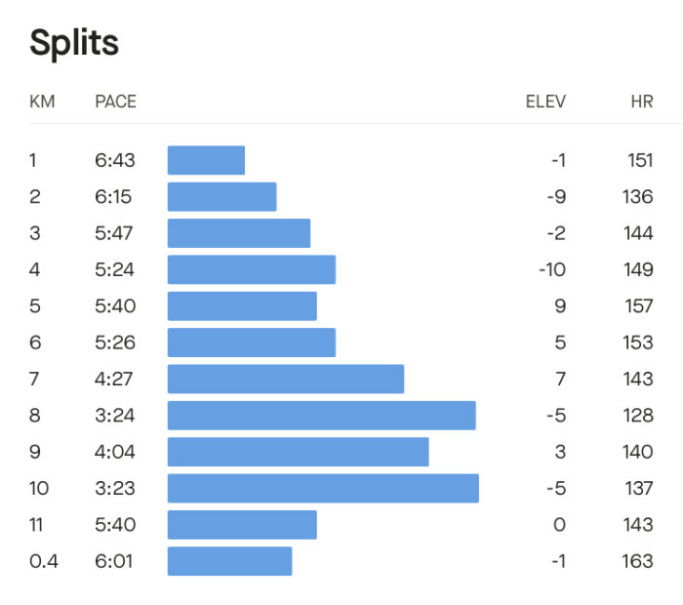Select the KM column header
This screenshot has width=683, height=605.
(x=42, y=101)
